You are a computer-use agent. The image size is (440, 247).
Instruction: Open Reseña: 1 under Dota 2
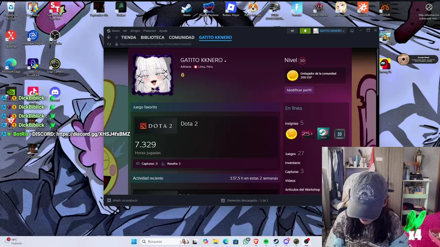click(171, 164)
